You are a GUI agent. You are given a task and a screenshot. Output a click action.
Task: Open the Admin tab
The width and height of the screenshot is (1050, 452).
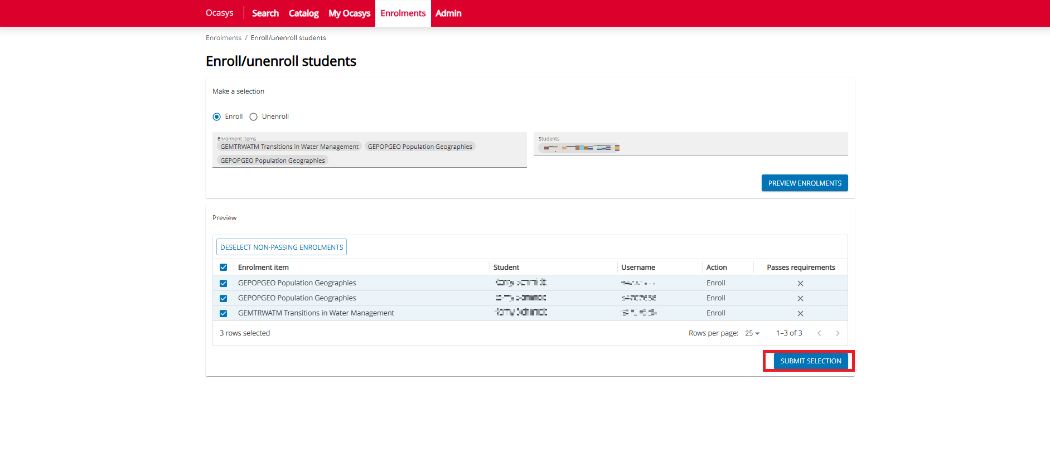click(448, 13)
